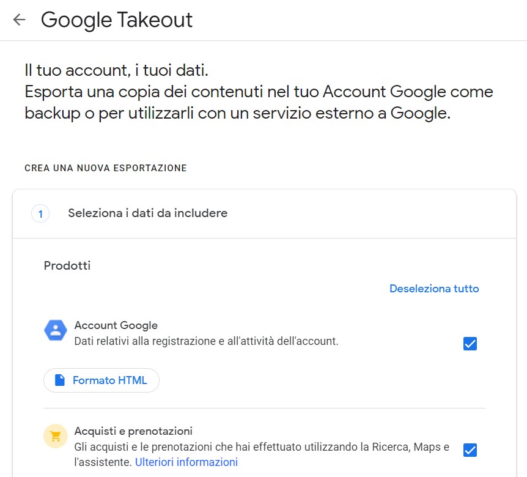Click the Google Takeout page title
The height and width of the screenshot is (477, 527).
pos(117,20)
